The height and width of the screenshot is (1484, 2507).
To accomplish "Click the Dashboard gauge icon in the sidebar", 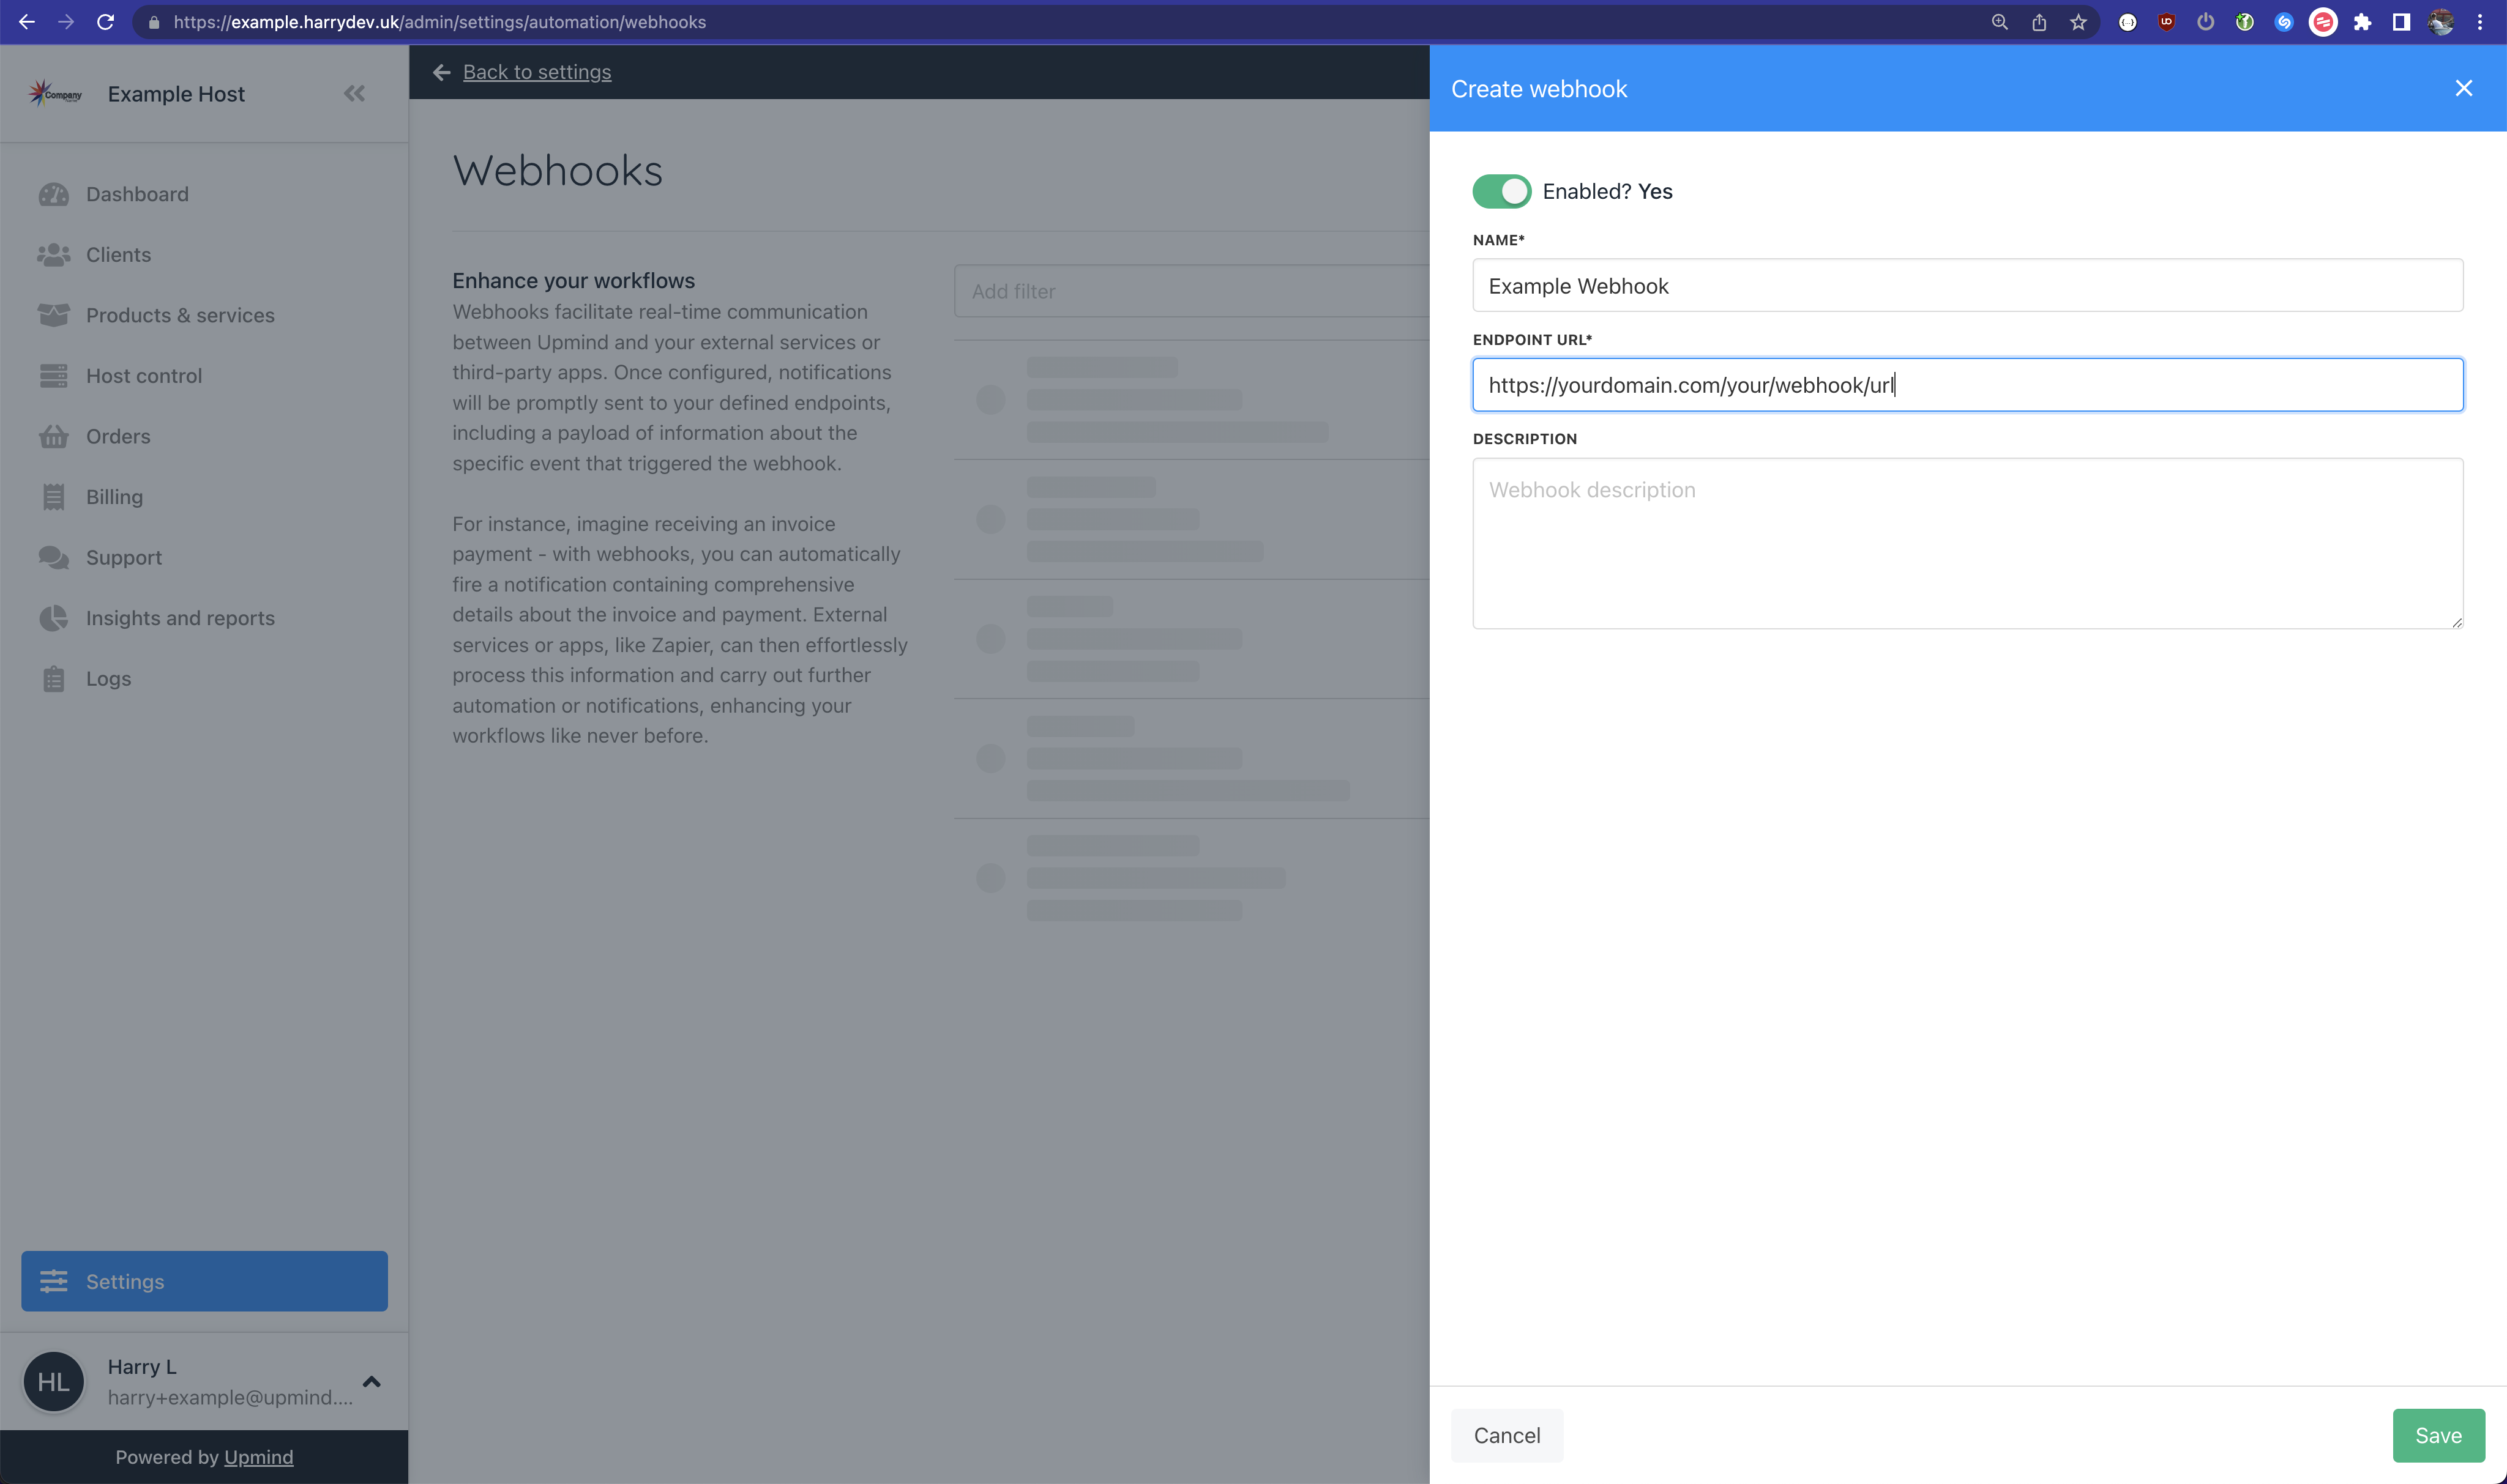I will [x=53, y=194].
